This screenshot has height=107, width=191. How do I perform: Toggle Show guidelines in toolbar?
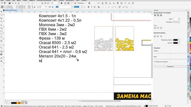pos(72,3)
